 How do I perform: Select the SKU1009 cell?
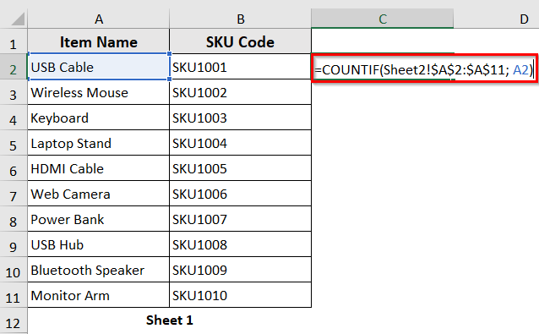click(240, 270)
